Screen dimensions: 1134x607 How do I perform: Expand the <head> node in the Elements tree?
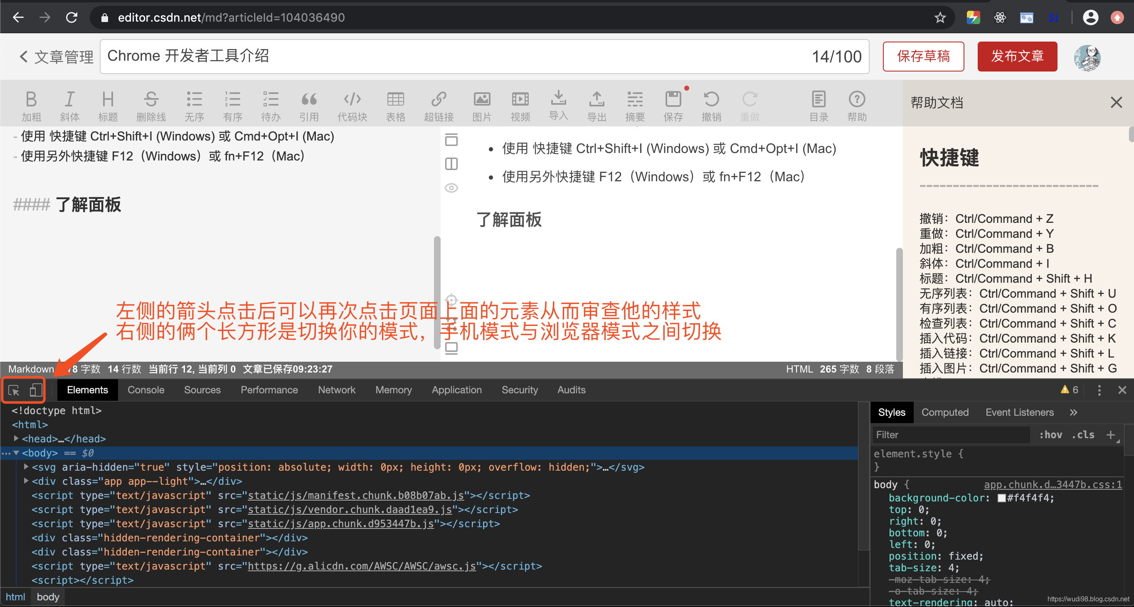16,439
